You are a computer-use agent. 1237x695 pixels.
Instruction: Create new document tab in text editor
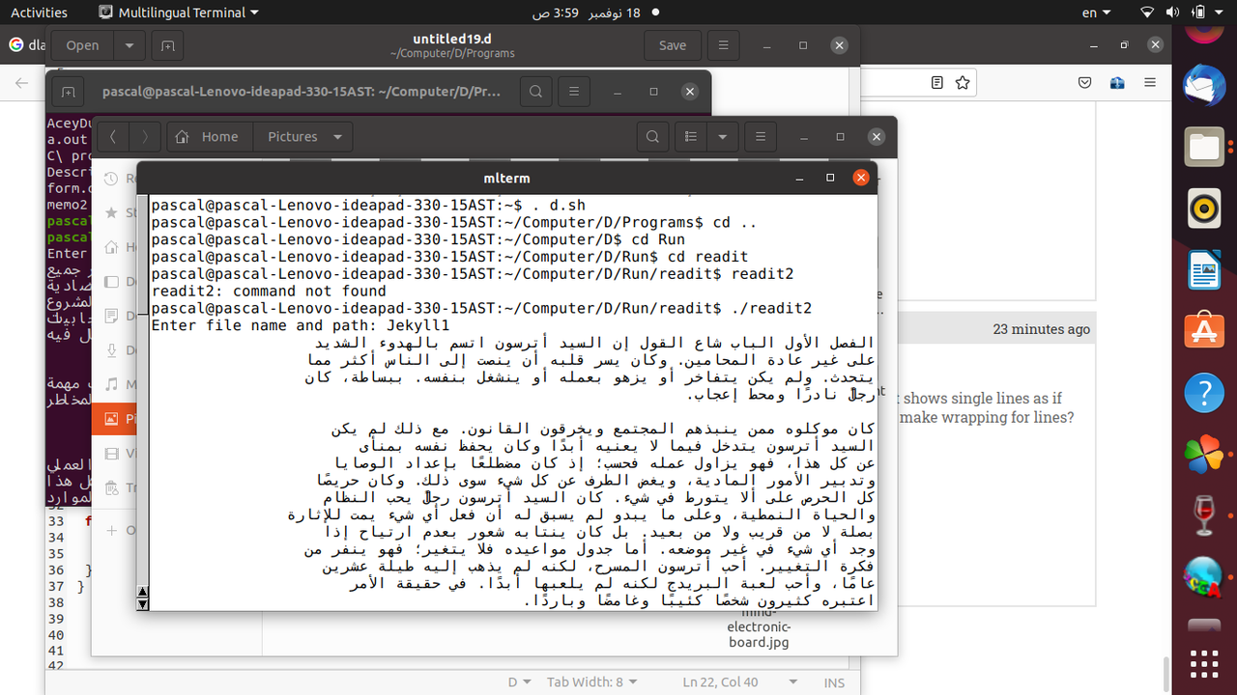167,45
